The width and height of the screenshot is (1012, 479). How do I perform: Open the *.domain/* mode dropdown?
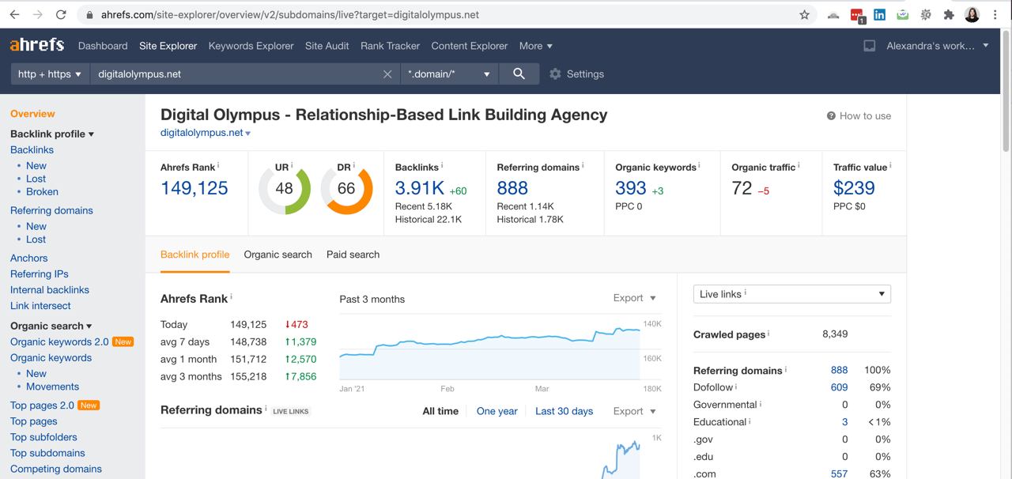coord(449,74)
